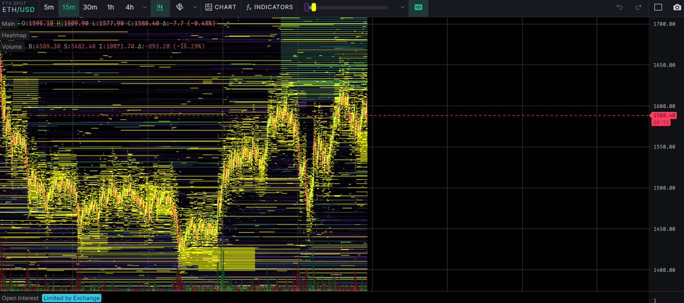Switch to the 4h timeframe
Screen dimensions: 684x303
(x=130, y=7)
